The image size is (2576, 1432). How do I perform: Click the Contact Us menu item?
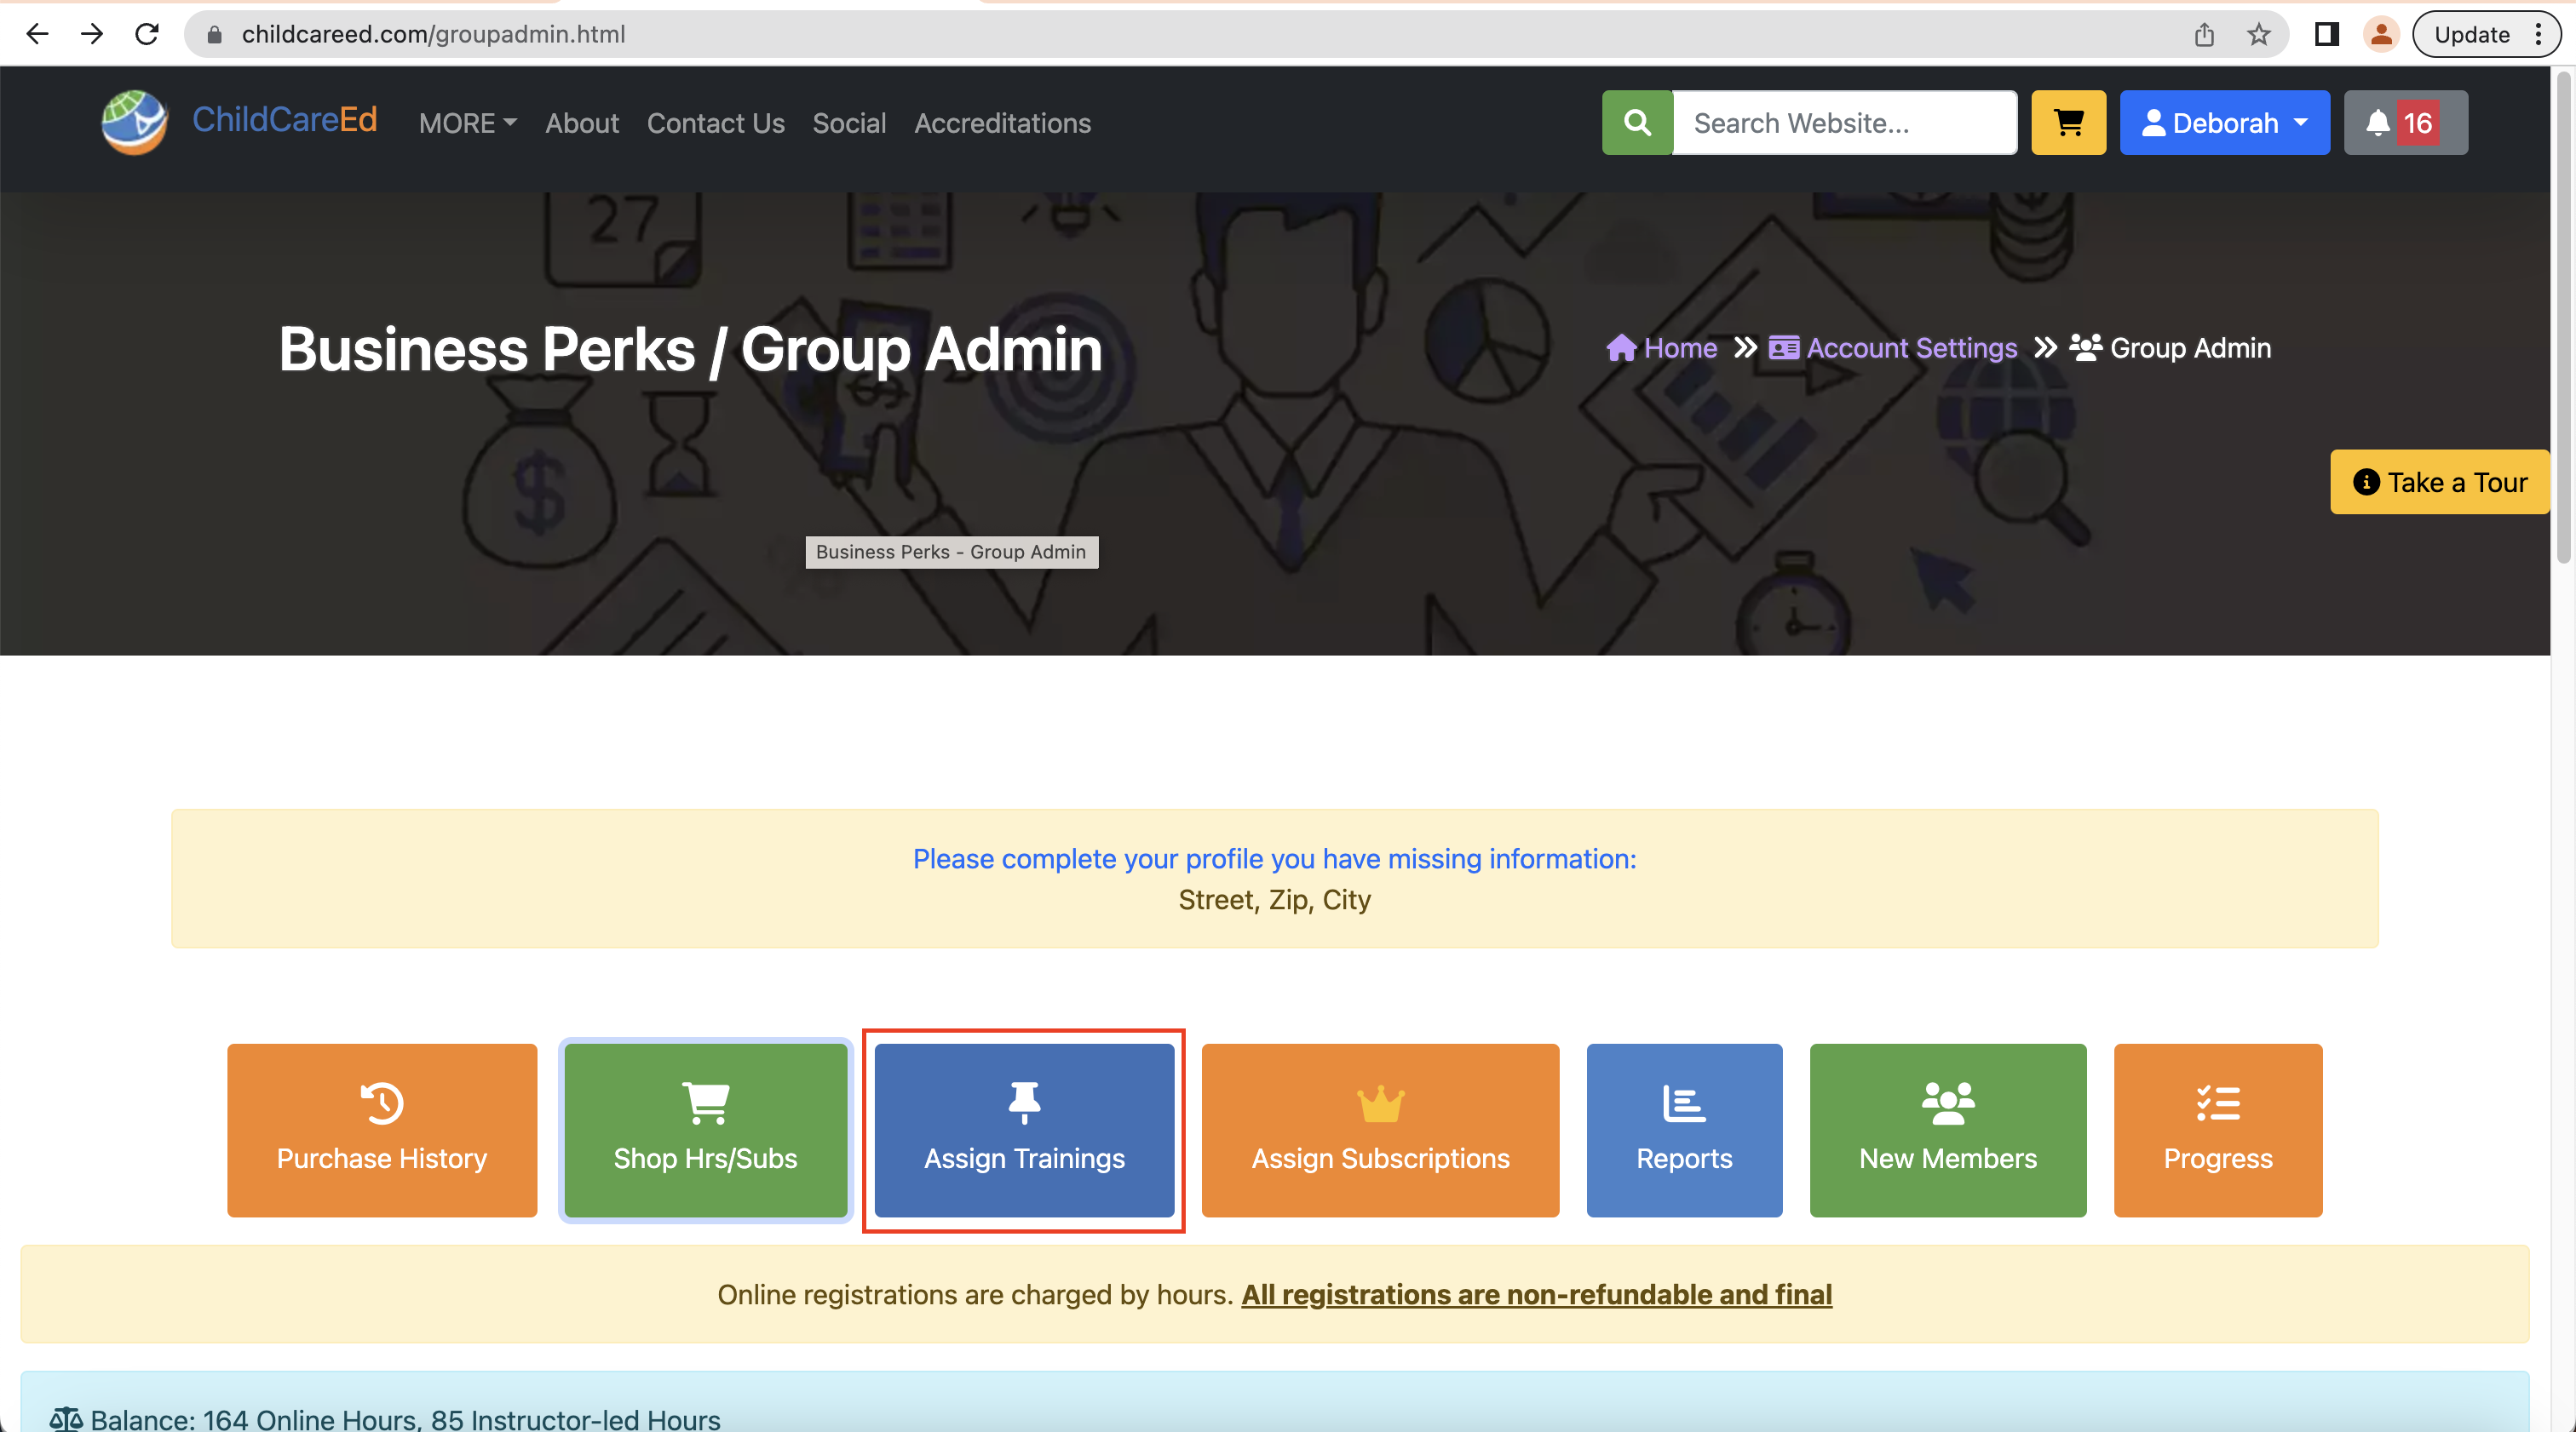[x=715, y=122]
